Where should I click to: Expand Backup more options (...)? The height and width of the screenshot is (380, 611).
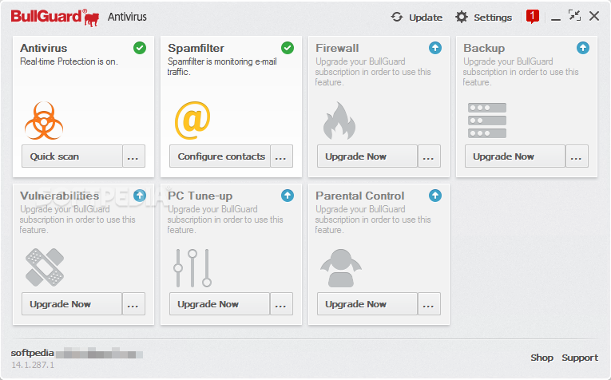point(577,156)
